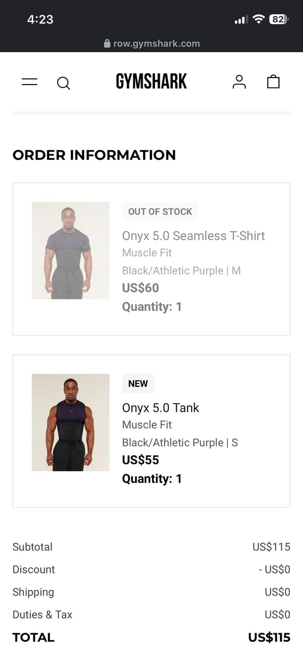Tap the padlock icon in address bar
Viewport: 303px width, 657px height.
(x=107, y=43)
